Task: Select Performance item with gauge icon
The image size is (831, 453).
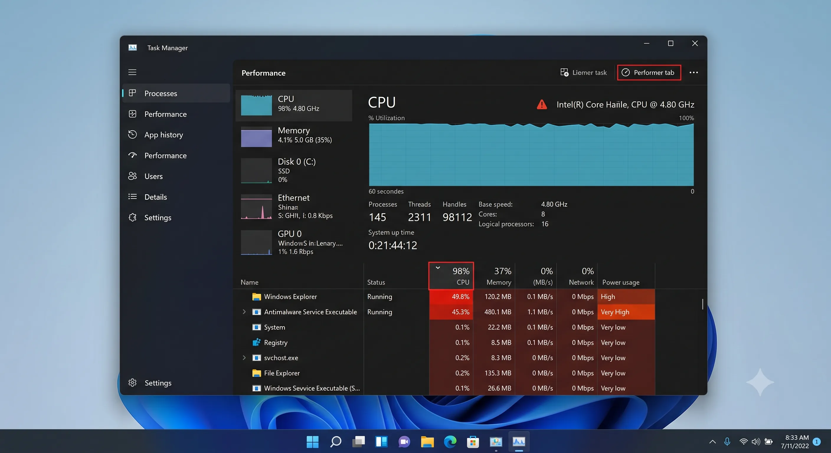Action: 176,155
